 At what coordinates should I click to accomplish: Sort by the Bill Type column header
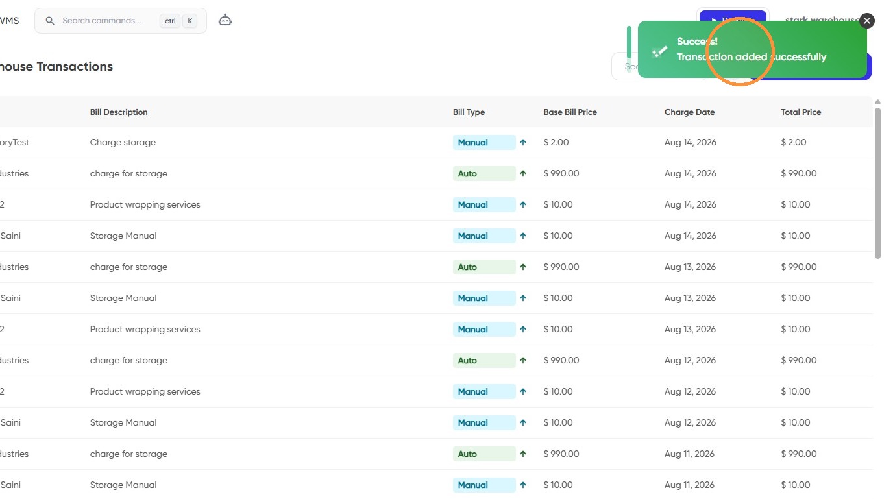tap(469, 112)
